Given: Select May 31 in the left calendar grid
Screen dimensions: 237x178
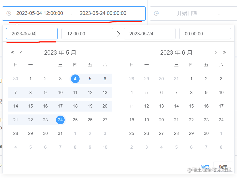Looking at the screenshot, I should point(60,133).
